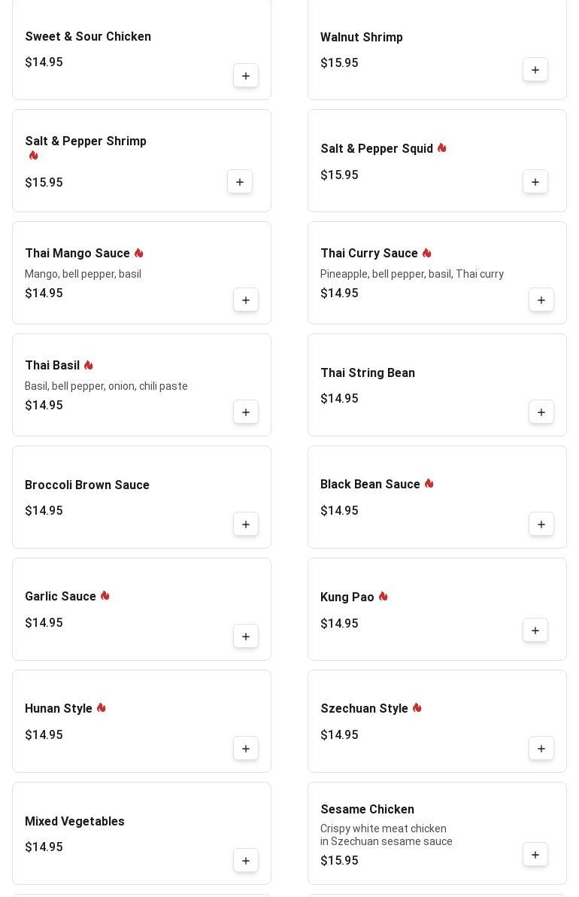Open the Sesame Chicken item title

coord(367,810)
